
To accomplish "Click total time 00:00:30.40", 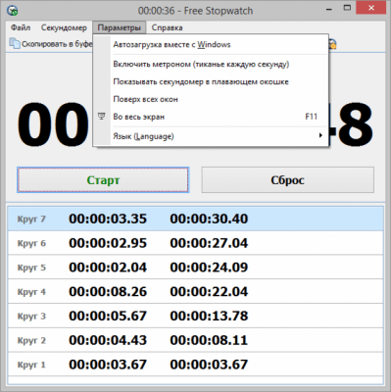I will pyautogui.click(x=209, y=219).
